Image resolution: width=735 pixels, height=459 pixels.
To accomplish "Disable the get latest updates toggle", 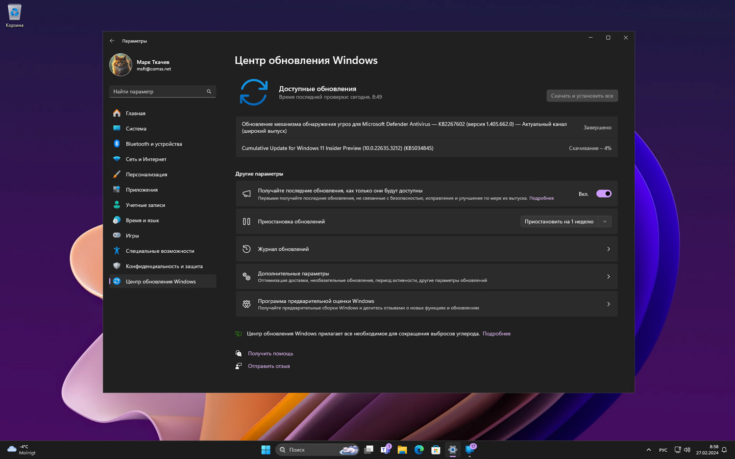I will [604, 194].
